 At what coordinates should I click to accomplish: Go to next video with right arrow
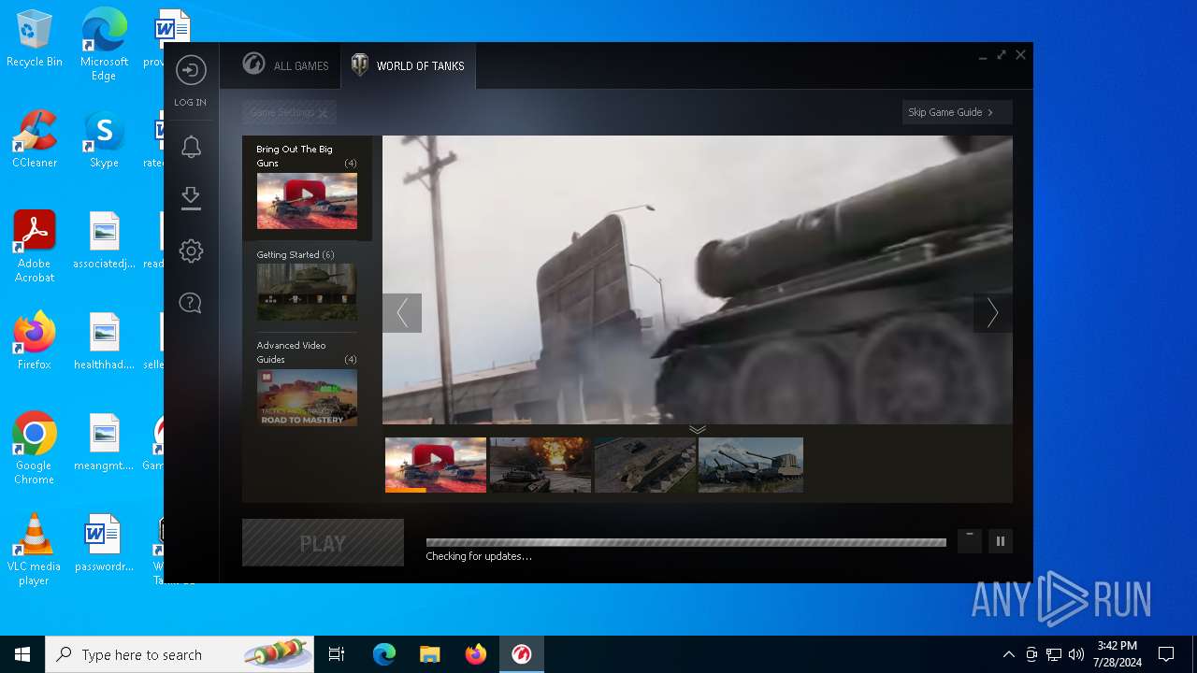pyautogui.click(x=992, y=313)
